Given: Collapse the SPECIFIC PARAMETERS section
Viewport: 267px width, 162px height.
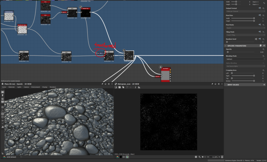Looking at the screenshot, I should (226, 46).
